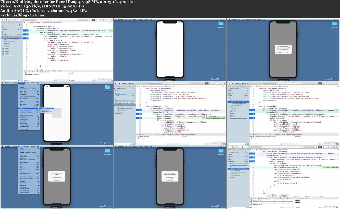Open Orientation submenu in Face ID submenu frame

tap(29, 95)
